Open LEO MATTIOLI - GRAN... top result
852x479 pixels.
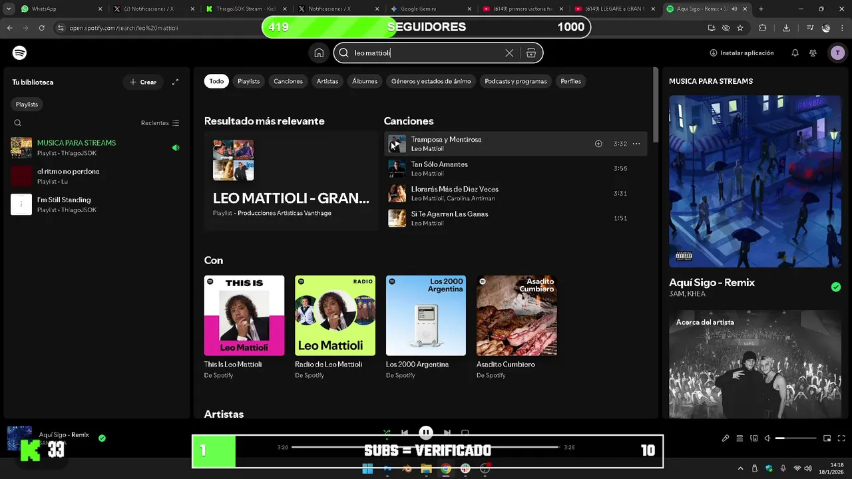(x=291, y=181)
